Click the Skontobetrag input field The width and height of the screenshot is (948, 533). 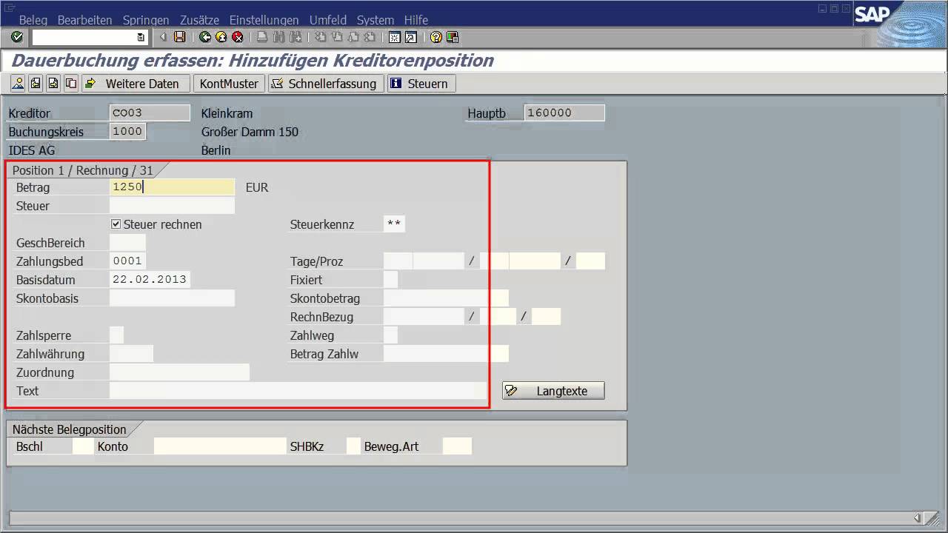coord(446,298)
